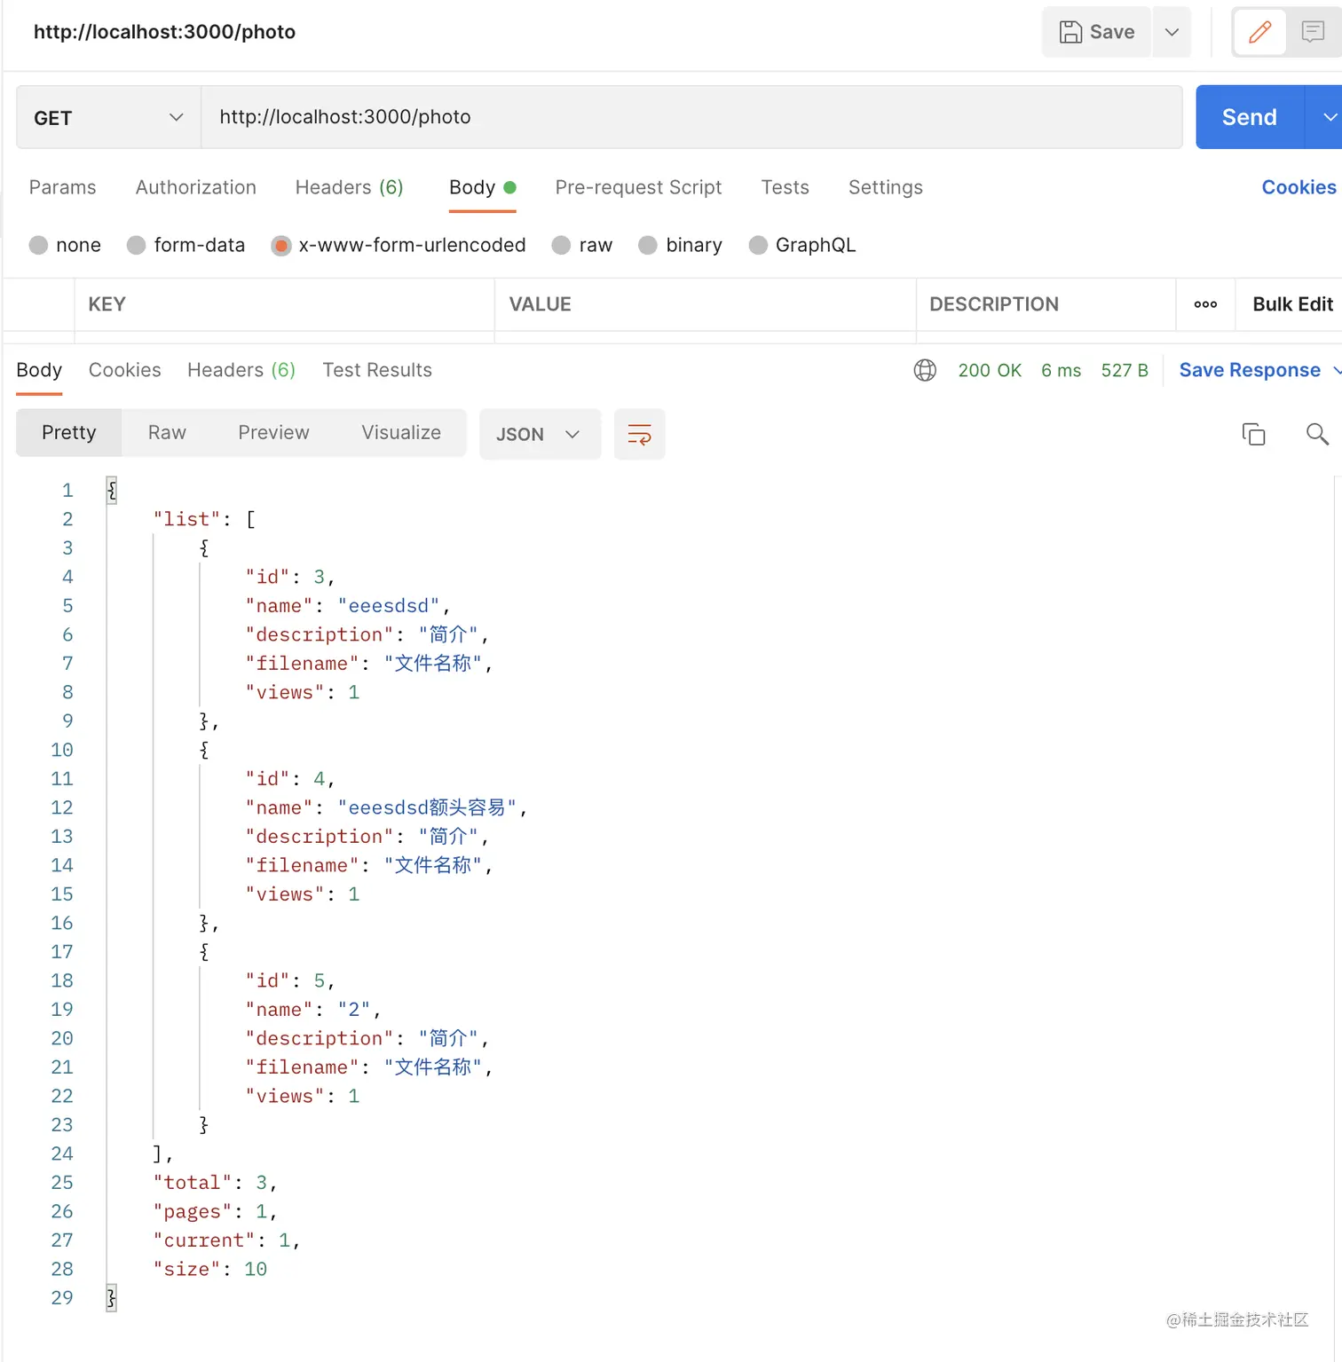Viewport: 1342px width, 1362px height.
Task: Click the Save floppy disk button
Action: [1097, 33]
